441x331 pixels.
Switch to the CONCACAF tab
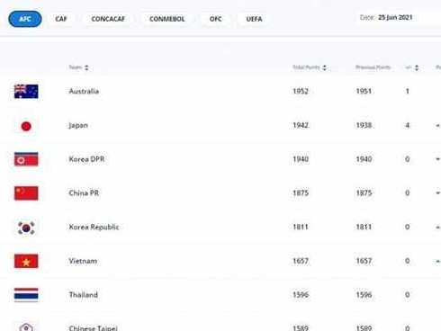pyautogui.click(x=108, y=19)
